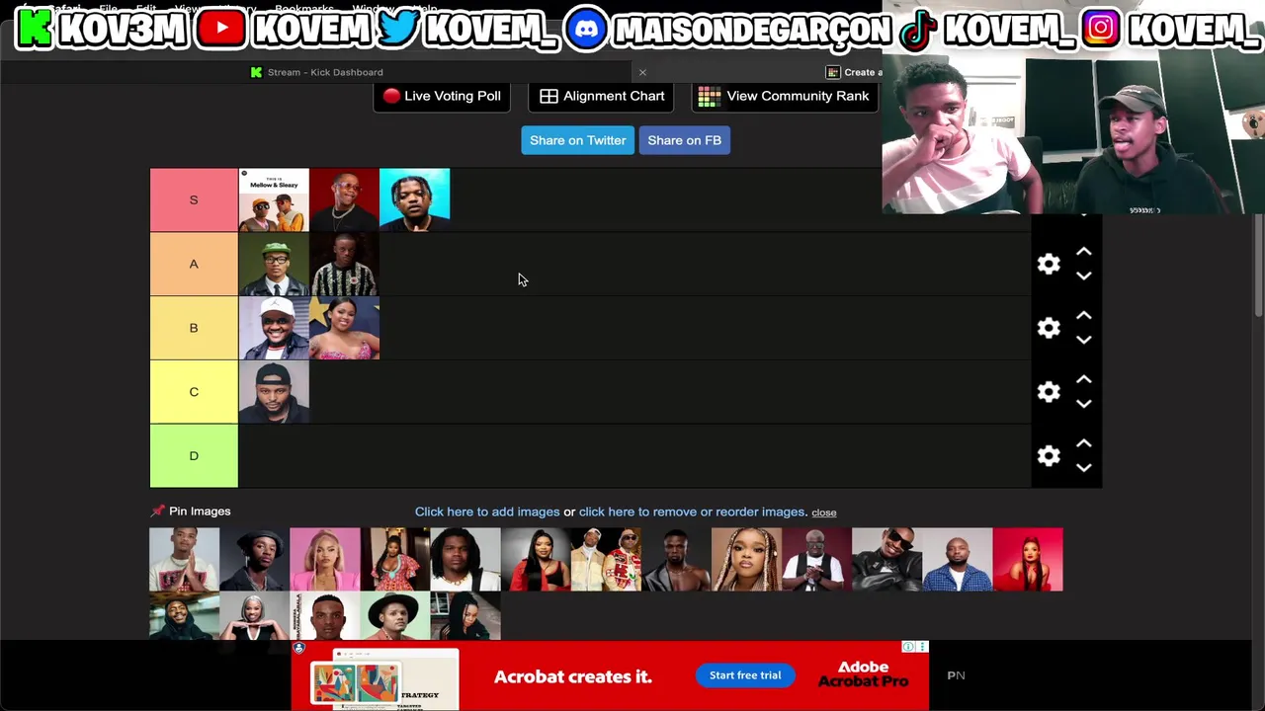Move tier C row up with chevron
This screenshot has height=711, width=1265.
(1084, 380)
